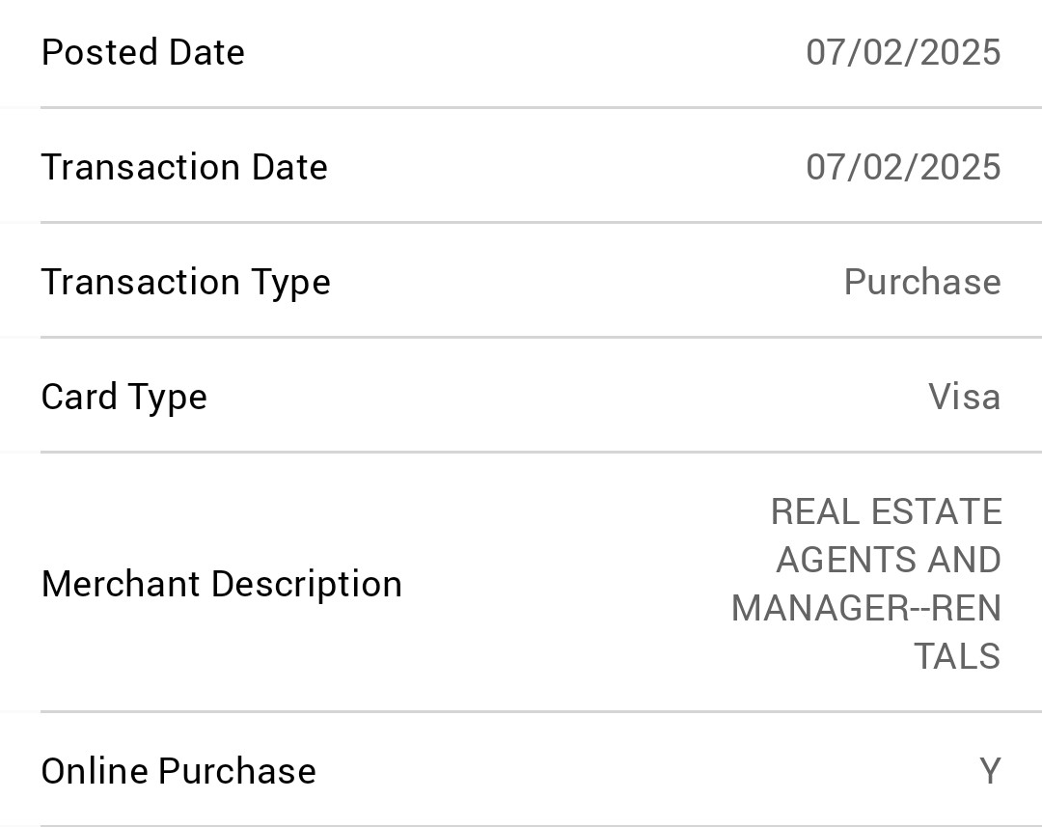Click the divider below Transaction Type row
Screen dimensions: 1042x827
point(541,337)
